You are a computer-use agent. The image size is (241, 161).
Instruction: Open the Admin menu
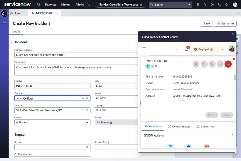(x=80, y=5)
